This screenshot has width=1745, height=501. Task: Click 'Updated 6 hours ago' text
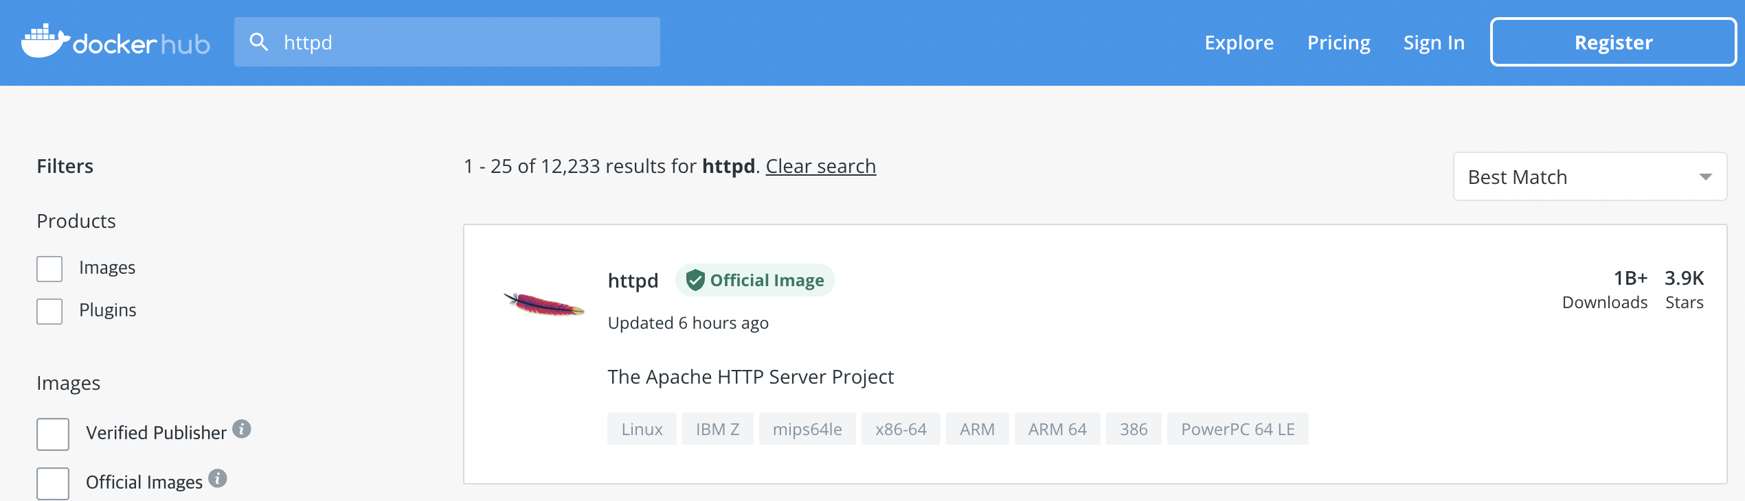pos(688,323)
